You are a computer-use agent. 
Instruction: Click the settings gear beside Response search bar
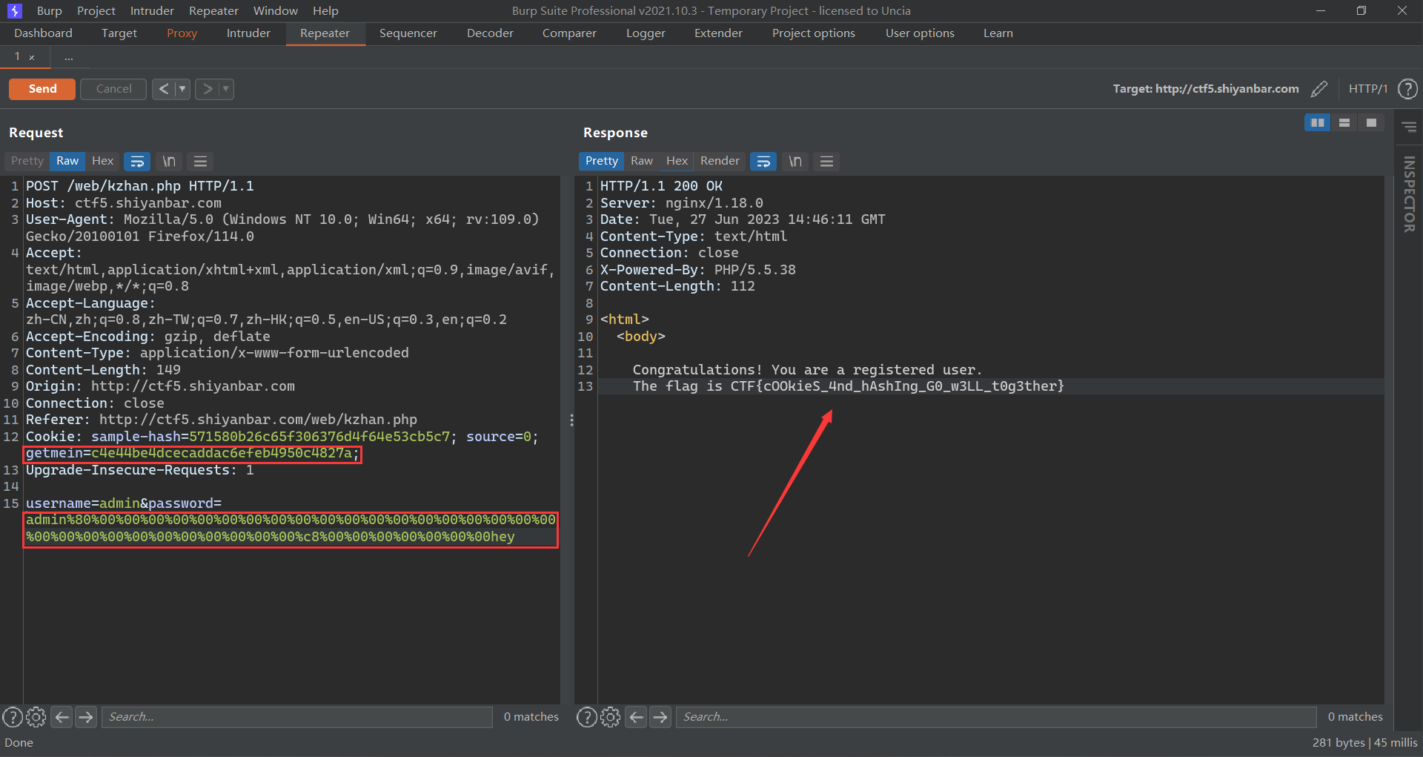coord(610,717)
